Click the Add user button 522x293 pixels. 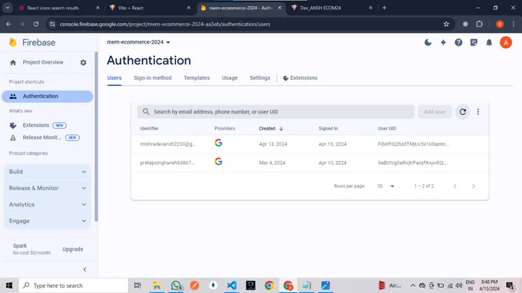[434, 112]
